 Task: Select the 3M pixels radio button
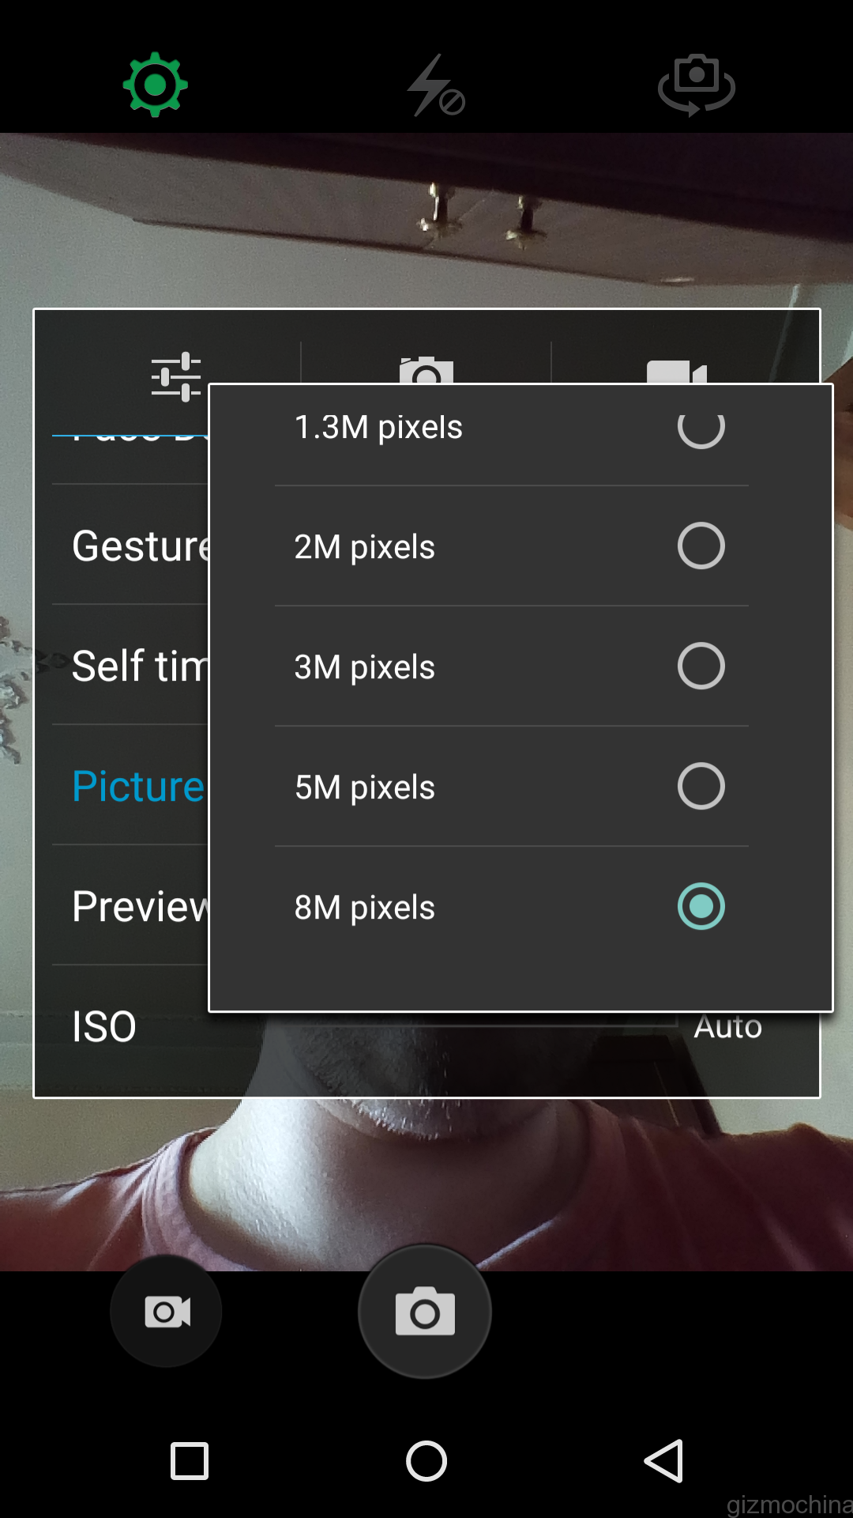(x=701, y=666)
